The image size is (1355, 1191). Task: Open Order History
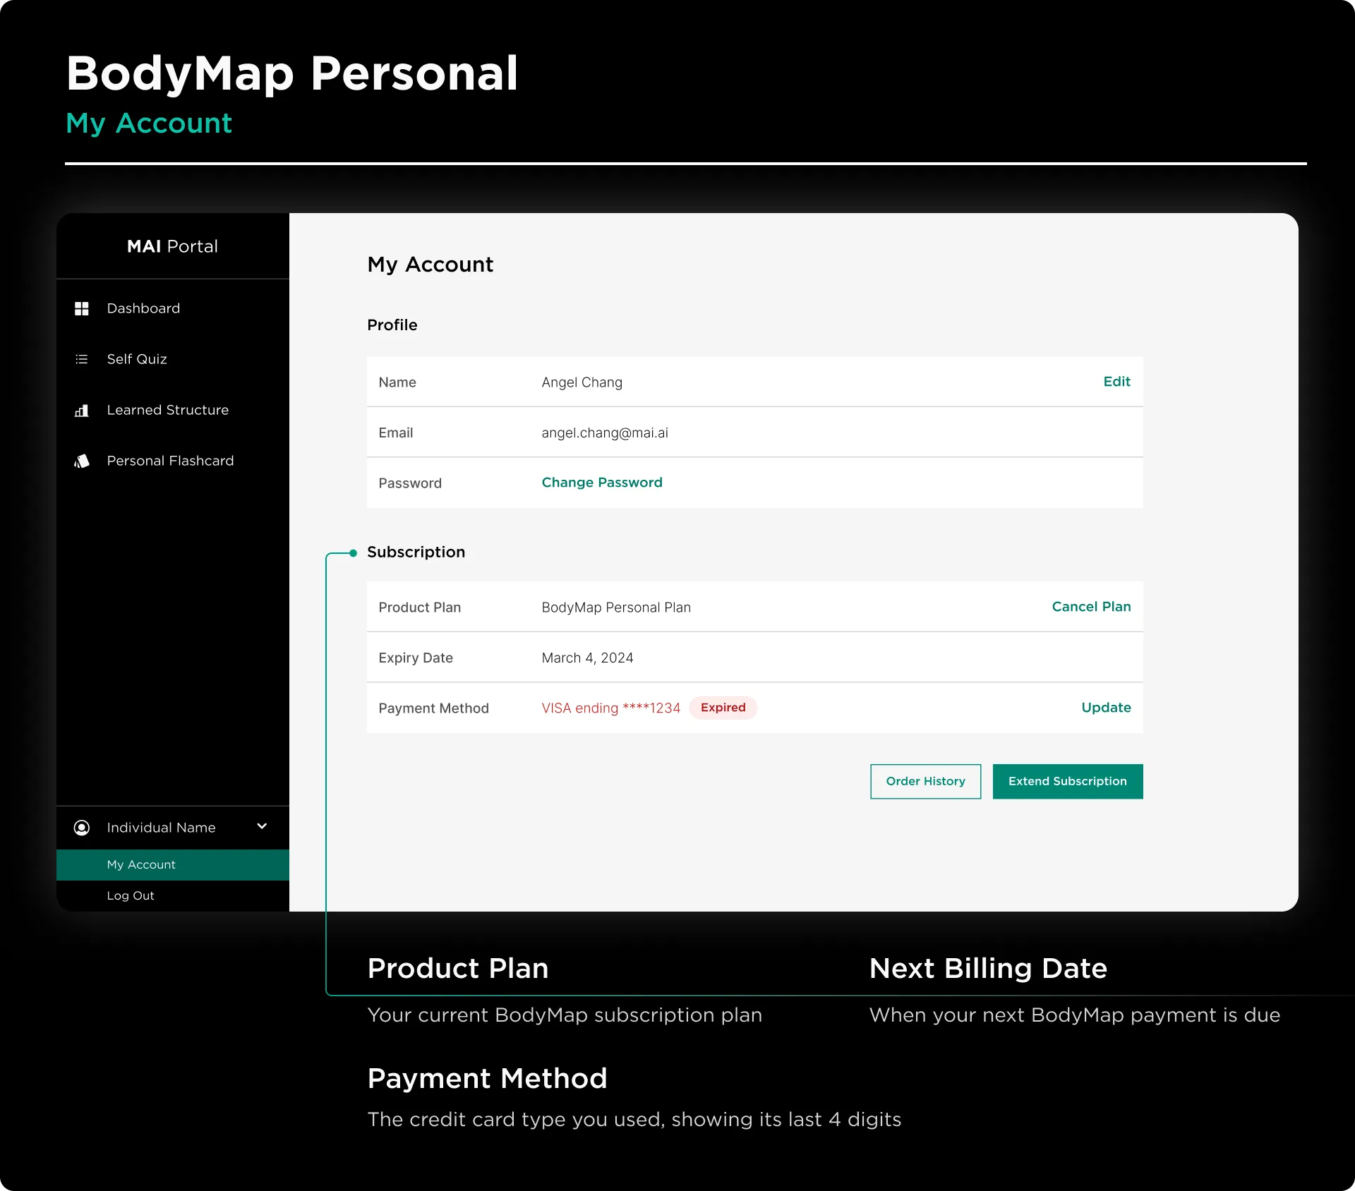pyautogui.click(x=925, y=781)
